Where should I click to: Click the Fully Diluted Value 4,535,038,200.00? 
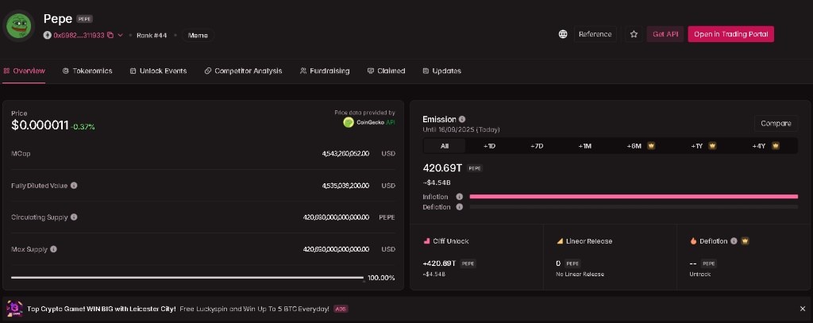click(x=345, y=186)
